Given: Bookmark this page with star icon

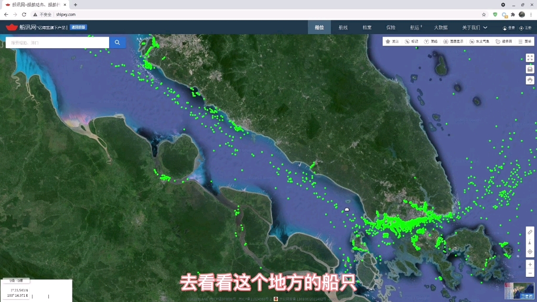Looking at the screenshot, I should [x=484, y=14].
